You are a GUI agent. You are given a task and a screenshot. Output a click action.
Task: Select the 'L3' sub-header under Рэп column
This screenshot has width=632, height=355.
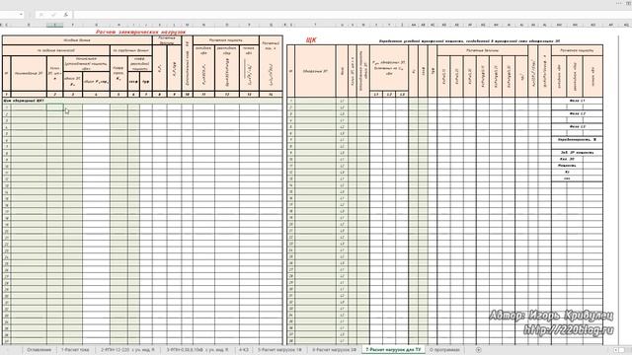pos(402,95)
